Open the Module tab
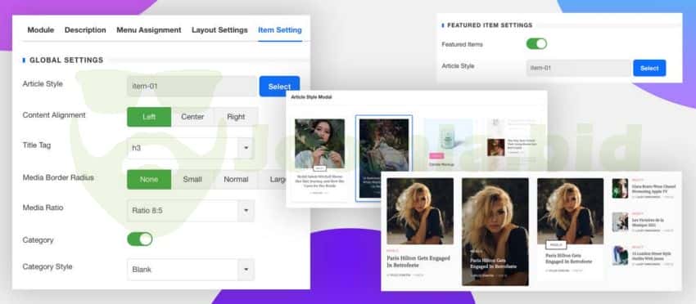This screenshot has height=304, width=696. [40, 30]
